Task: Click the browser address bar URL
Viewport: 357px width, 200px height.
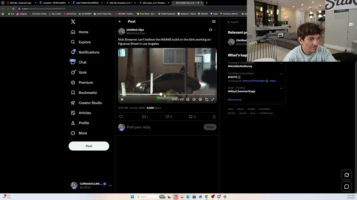Action: pyautogui.click(x=44, y=9)
